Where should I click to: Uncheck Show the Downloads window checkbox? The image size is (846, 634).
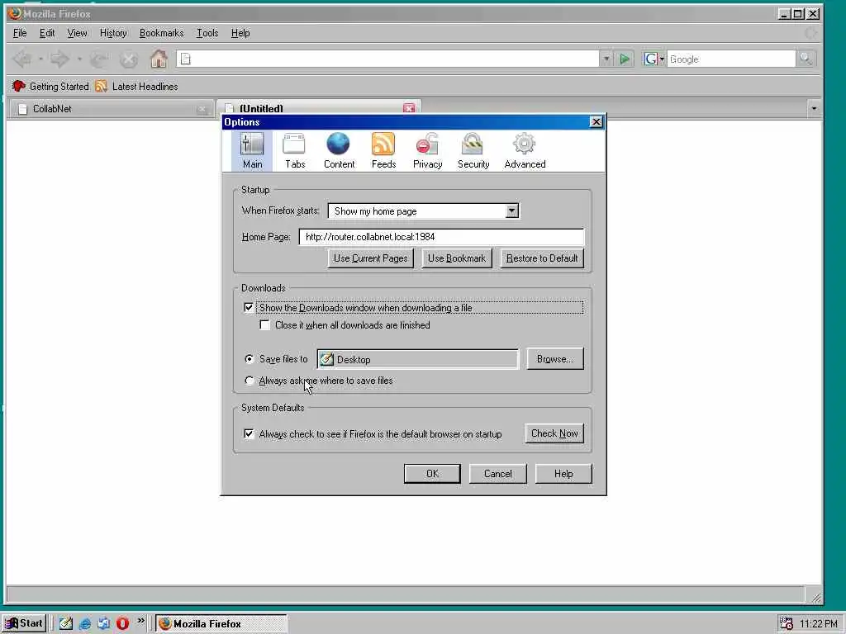tap(248, 307)
